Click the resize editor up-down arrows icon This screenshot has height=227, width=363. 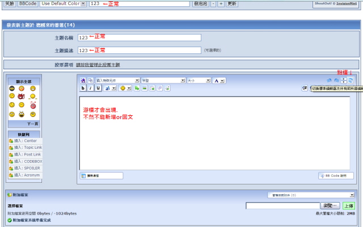click(344, 81)
